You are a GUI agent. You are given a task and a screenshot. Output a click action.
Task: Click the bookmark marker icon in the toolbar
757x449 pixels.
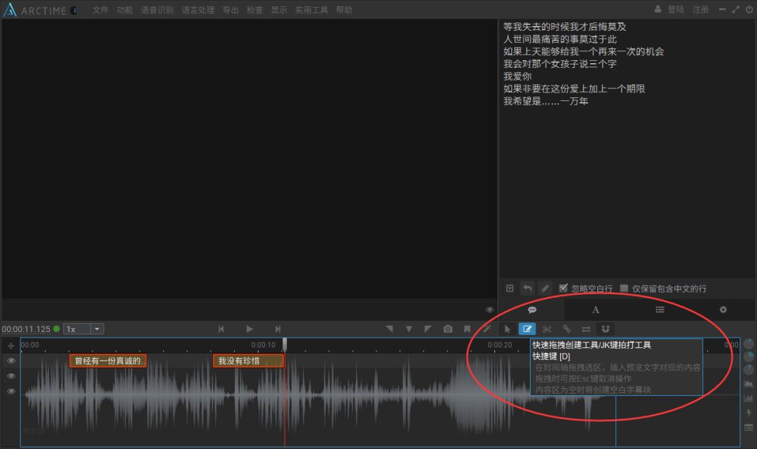tap(467, 329)
